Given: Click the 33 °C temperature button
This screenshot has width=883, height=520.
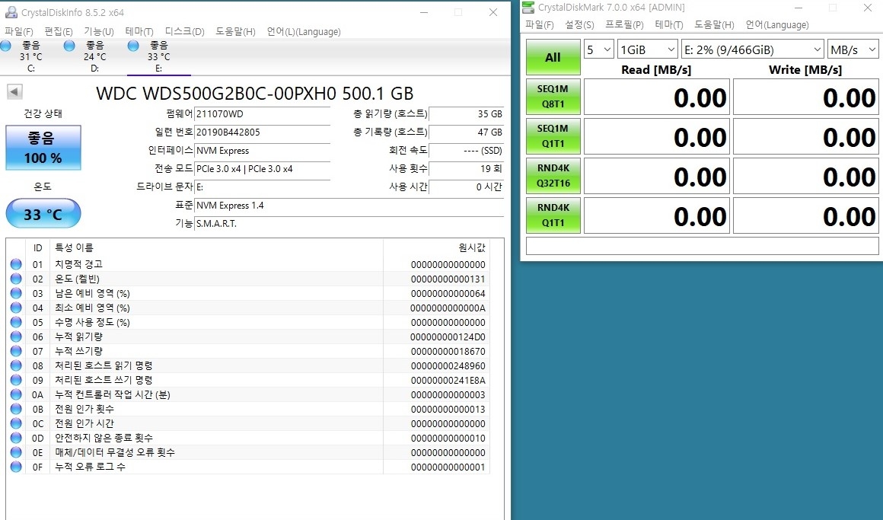Looking at the screenshot, I should 43,213.
